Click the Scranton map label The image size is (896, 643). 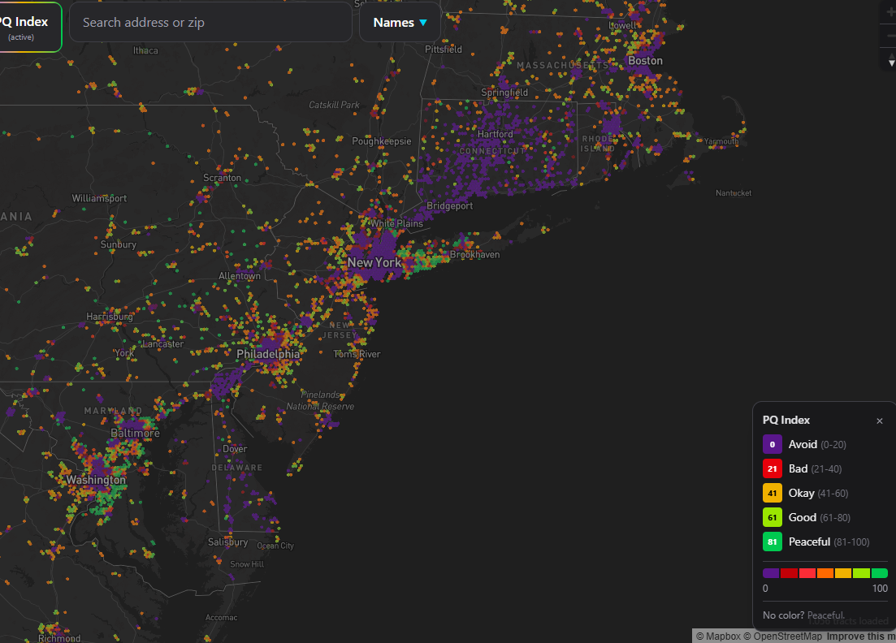(x=223, y=178)
